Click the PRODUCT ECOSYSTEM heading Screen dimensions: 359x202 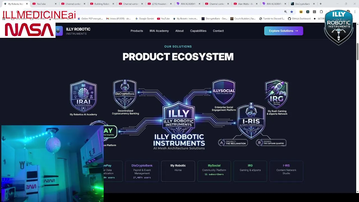[178, 57]
